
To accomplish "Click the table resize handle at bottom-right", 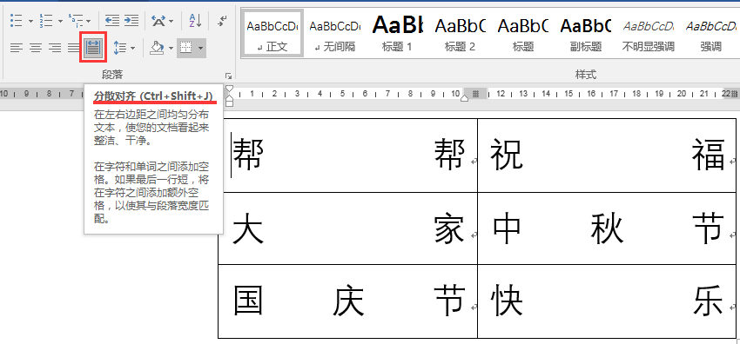I will coord(737,341).
